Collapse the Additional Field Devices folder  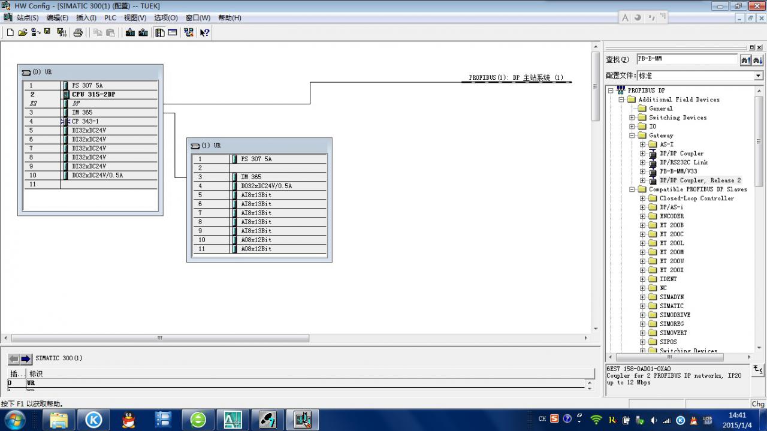click(x=621, y=100)
